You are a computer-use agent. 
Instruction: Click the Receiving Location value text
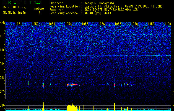[x=123, y=6]
